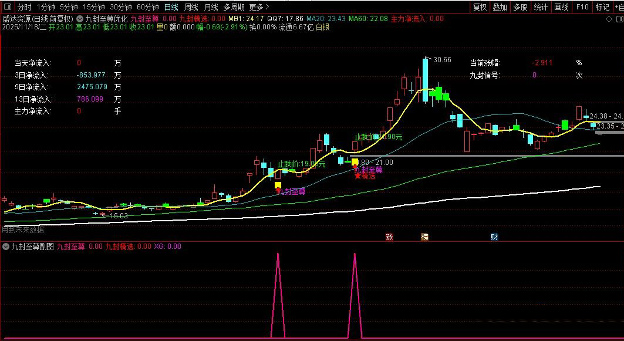Select the 5分钟 period
Screen dimensions: 624x341
(x=69, y=7)
